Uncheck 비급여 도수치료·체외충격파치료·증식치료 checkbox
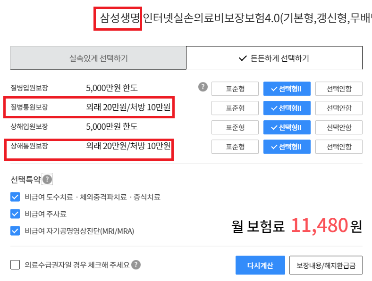372x281 pixels. point(15,197)
